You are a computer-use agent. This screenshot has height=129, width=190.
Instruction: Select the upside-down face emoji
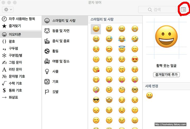tap(96, 59)
